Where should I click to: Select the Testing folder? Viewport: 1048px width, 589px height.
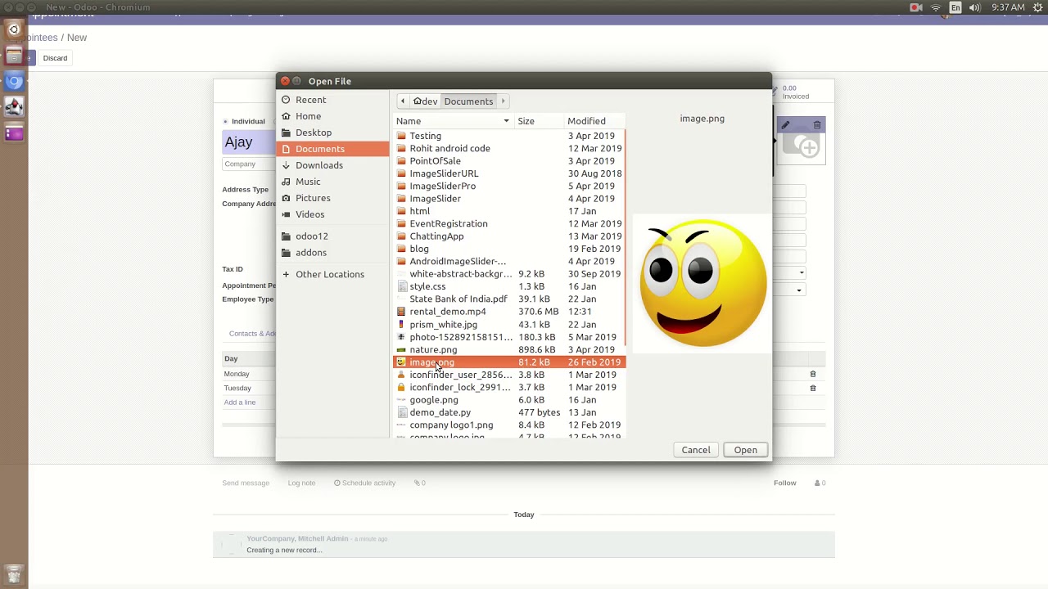[508, 136]
